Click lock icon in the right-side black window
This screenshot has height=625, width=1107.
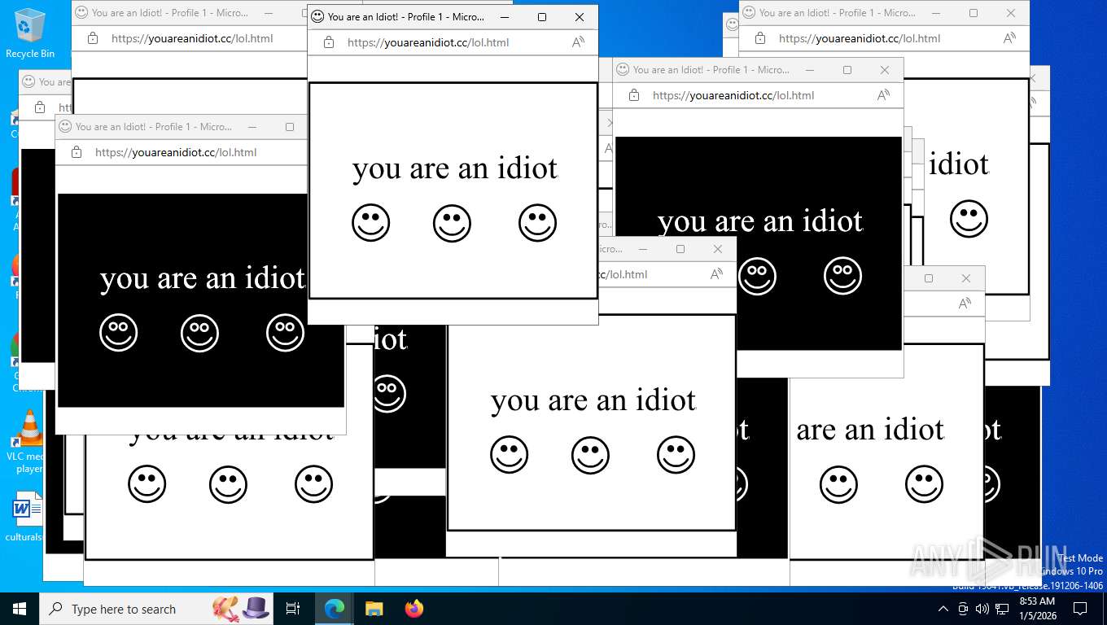tap(634, 95)
